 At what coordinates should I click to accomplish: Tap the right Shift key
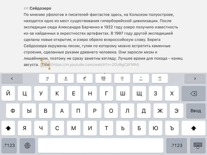tap(194, 128)
